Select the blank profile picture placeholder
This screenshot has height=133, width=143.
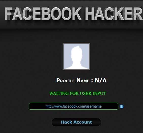click(76, 56)
